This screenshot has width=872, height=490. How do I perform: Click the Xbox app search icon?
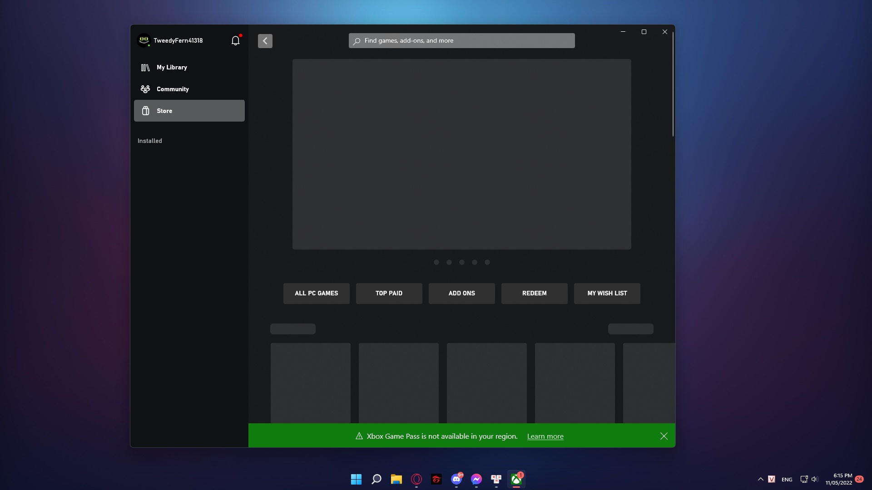[357, 41]
